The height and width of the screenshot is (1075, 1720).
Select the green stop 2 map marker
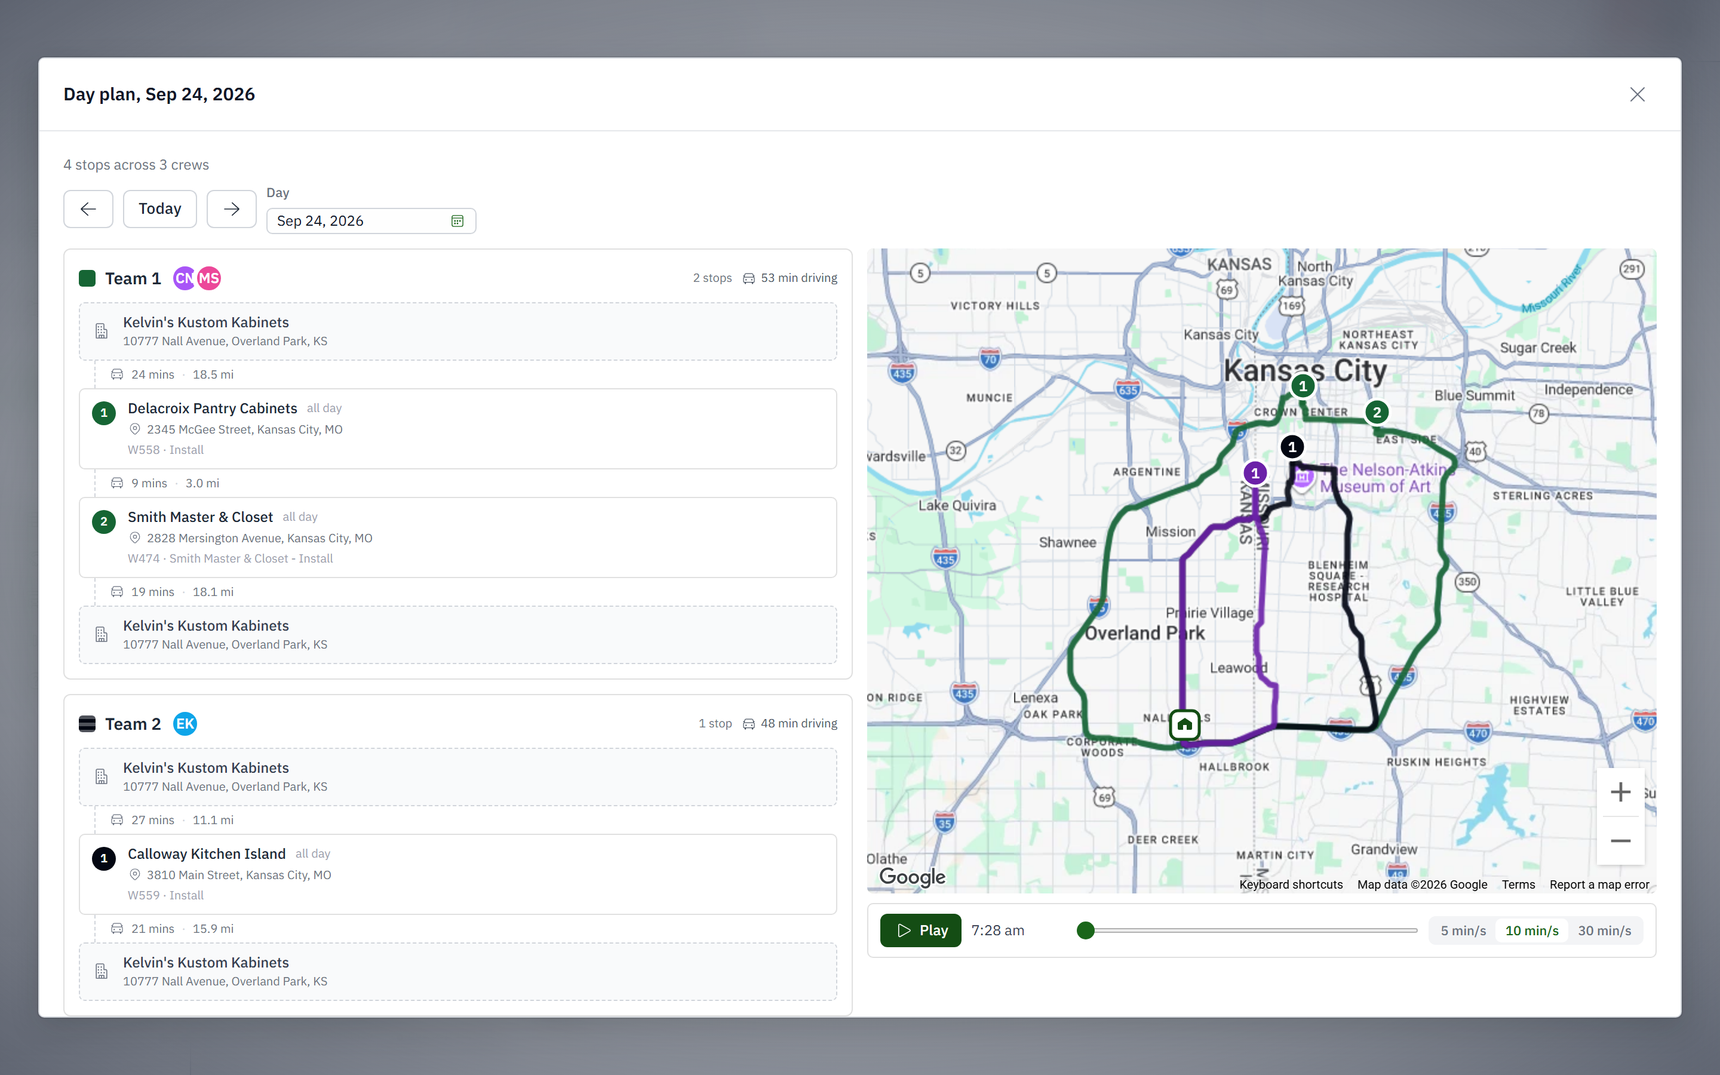pos(1377,412)
